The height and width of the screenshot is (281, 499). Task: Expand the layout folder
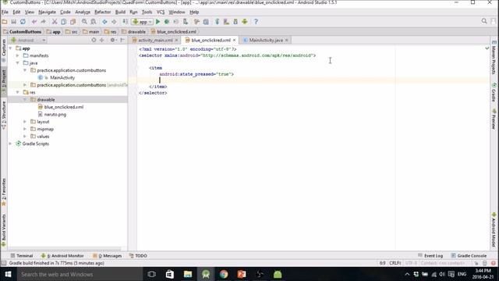click(x=25, y=122)
